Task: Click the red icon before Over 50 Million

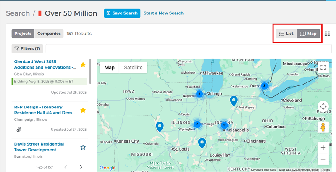Action: (39, 13)
